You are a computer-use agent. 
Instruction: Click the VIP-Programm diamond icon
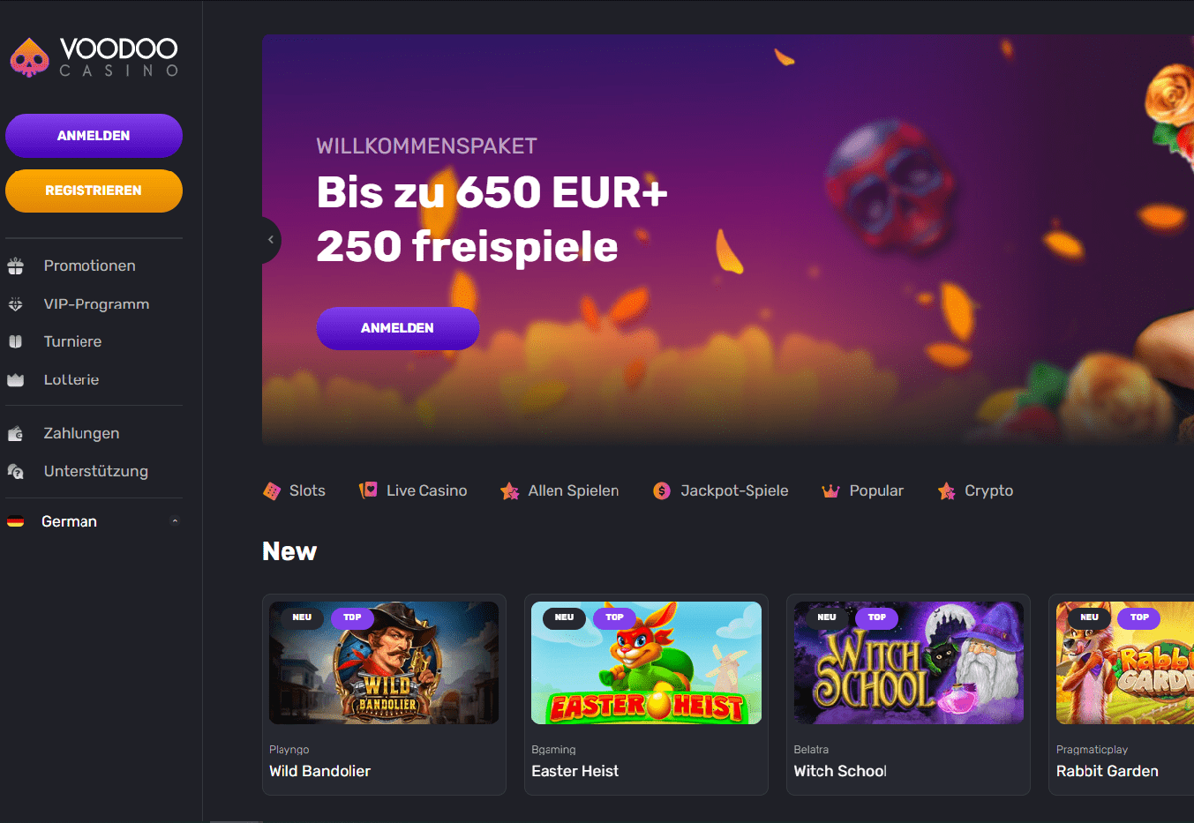[16, 304]
